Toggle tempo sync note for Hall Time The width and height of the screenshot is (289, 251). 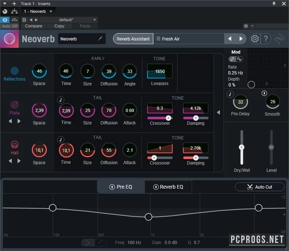coord(61,140)
